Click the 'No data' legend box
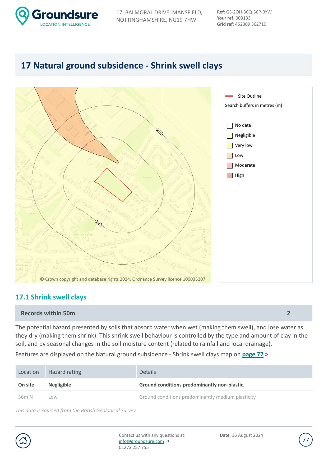The width and height of the screenshot is (328, 464). [x=230, y=125]
